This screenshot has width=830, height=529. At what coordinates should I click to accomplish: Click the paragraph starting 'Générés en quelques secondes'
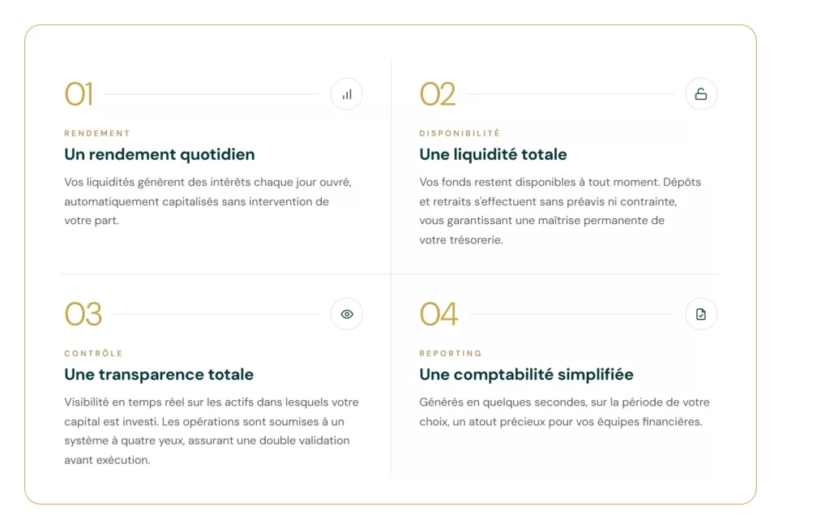coord(564,412)
